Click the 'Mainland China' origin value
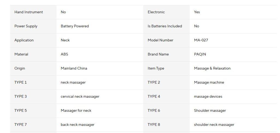 tap(74, 68)
